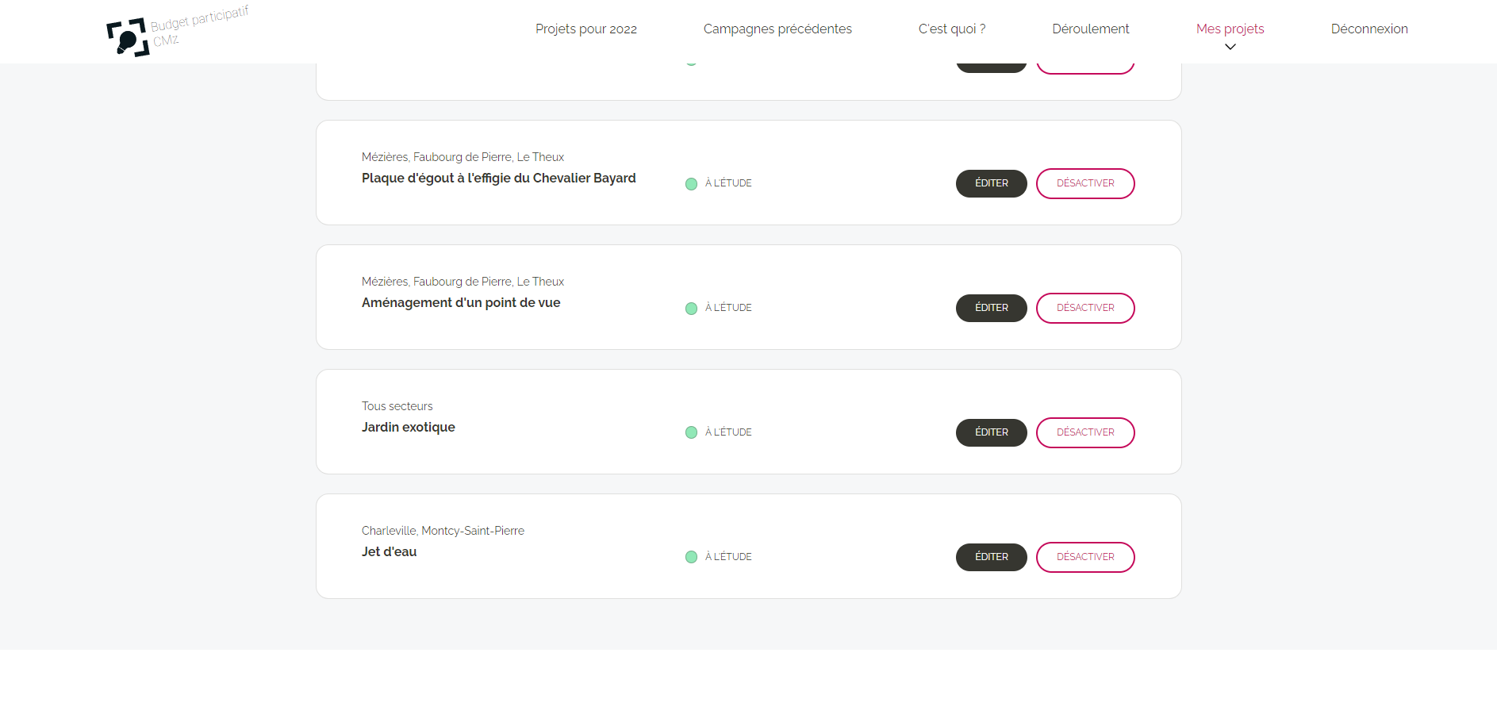Expand the chevron under Mes projets
The image size is (1497, 718).
point(1230,47)
